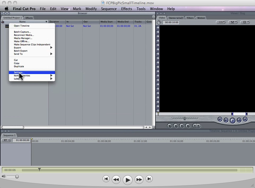Choose Make Sequence Clips Independent
Image resolution: width=255 pixels, height=188 pixels.
32,44
